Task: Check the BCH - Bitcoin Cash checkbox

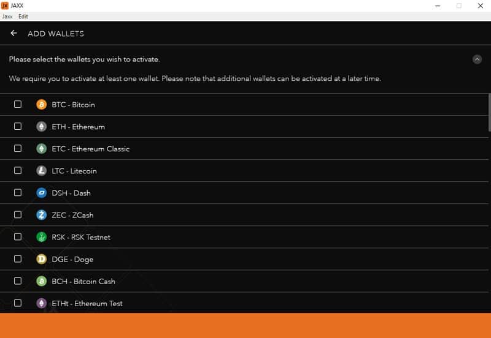Action: coord(18,281)
